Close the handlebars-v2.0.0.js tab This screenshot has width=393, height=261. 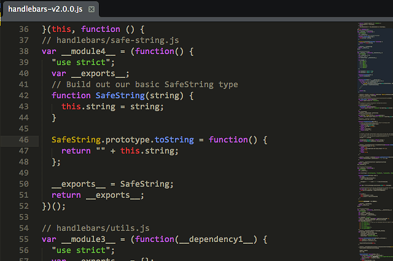pos(91,9)
